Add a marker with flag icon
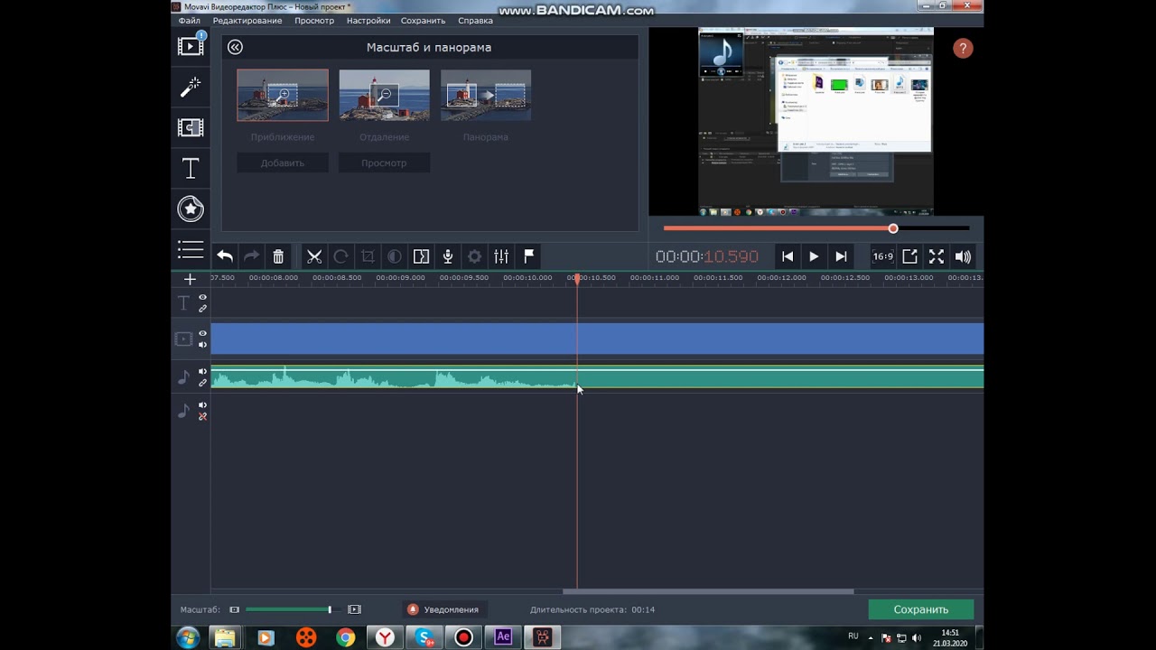This screenshot has width=1156, height=650. [x=529, y=256]
